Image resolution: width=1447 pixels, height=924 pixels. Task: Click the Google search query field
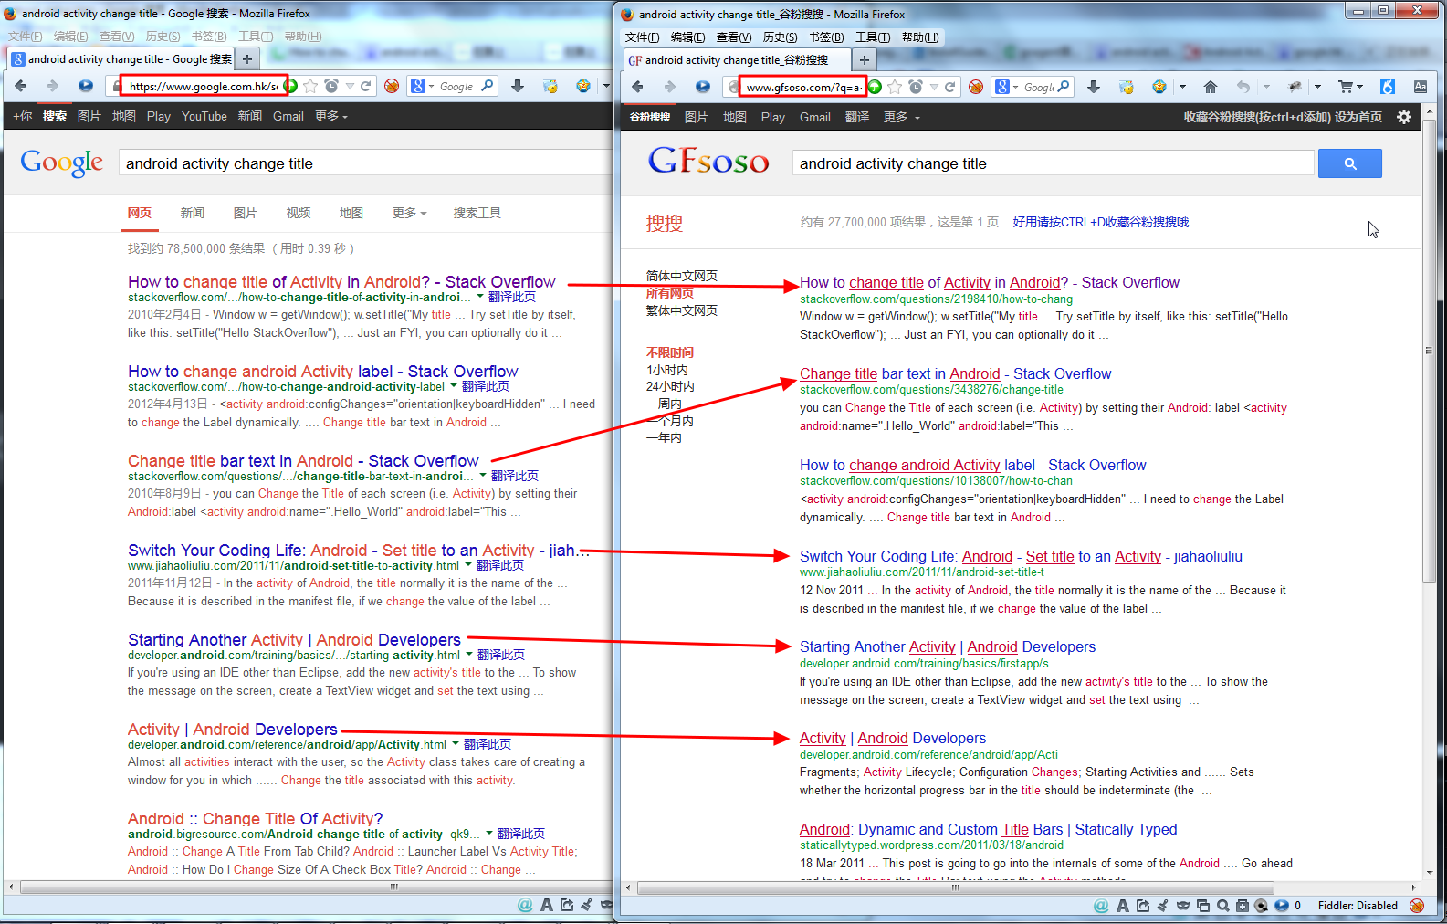[365, 163]
